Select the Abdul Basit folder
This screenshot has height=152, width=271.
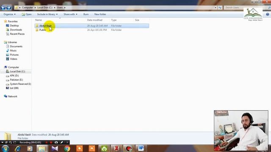coord(91,26)
